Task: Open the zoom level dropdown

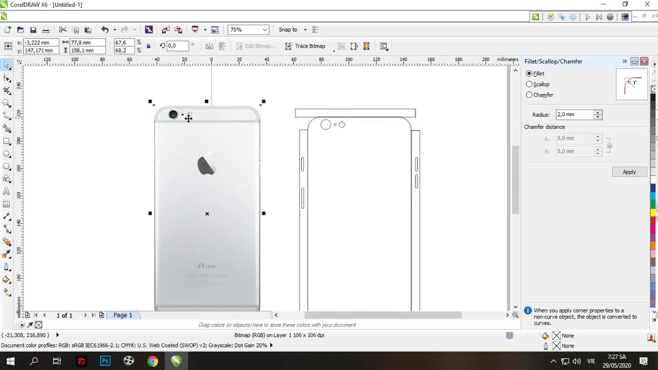Action: (265, 30)
